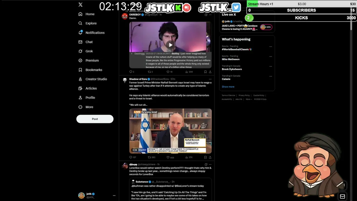Click the Bookmarks sidebar icon
The height and width of the screenshot is (201, 357).
click(x=80, y=70)
